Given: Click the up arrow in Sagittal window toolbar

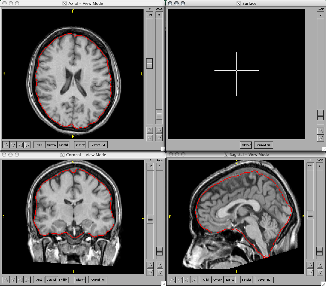Looking at the screenshot, I should pyautogui.click(x=172, y=280).
